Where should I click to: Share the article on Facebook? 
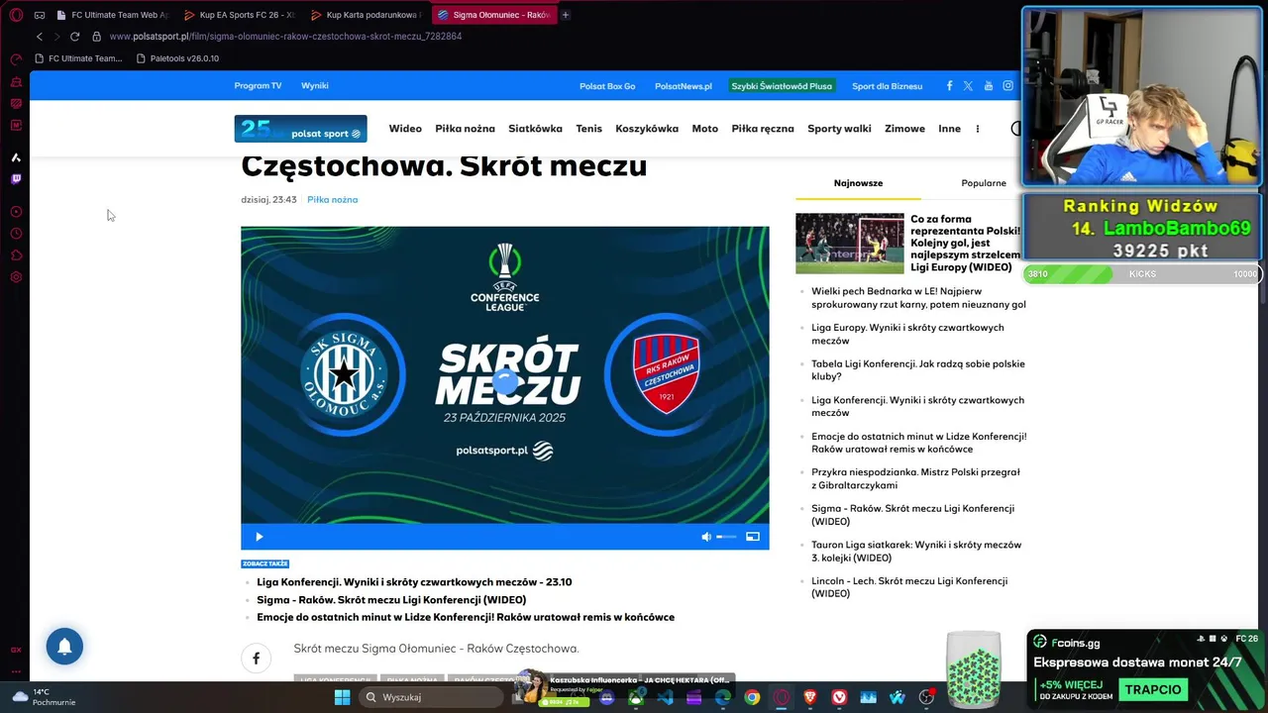pyautogui.click(x=256, y=658)
